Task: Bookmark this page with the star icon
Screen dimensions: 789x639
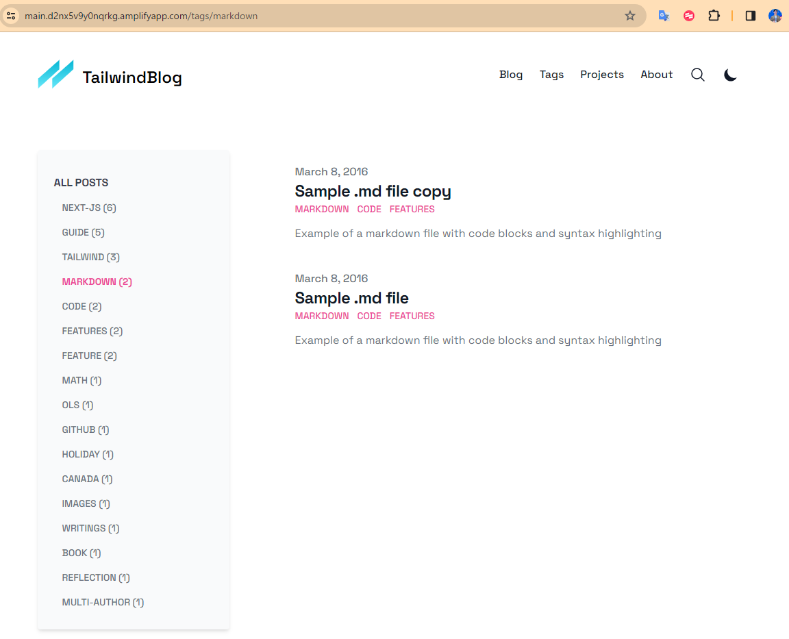Action: (x=630, y=16)
